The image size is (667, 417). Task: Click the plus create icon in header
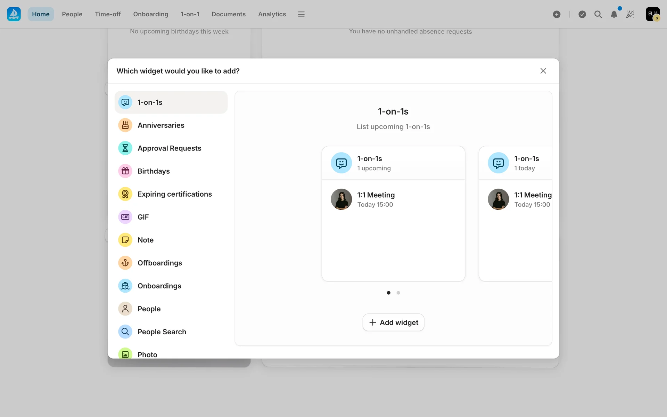pos(557,14)
